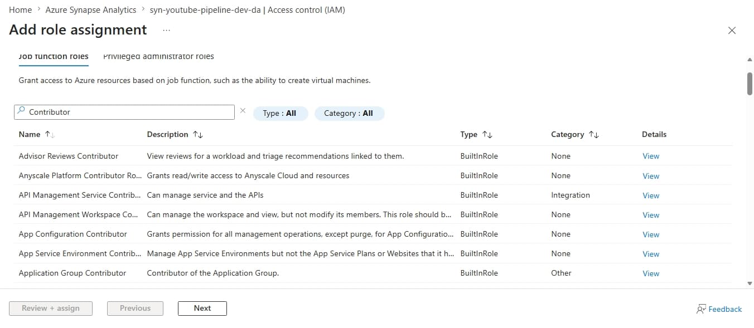The height and width of the screenshot is (328, 754).
Task: Select the API Management Workspace Contributor role
Action: (78, 214)
